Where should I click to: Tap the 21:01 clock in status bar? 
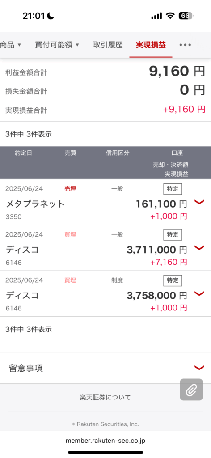click(35, 16)
